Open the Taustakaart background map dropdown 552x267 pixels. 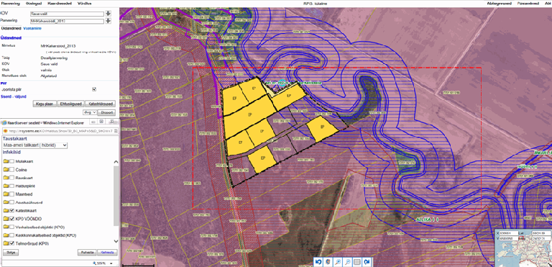click(34, 145)
